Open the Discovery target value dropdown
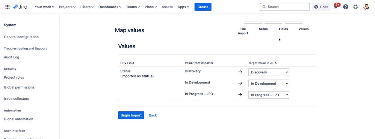 [269, 72]
